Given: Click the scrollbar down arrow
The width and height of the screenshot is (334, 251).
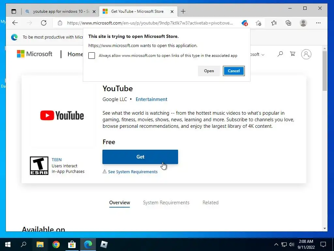Looking at the screenshot, I should pos(325,228).
